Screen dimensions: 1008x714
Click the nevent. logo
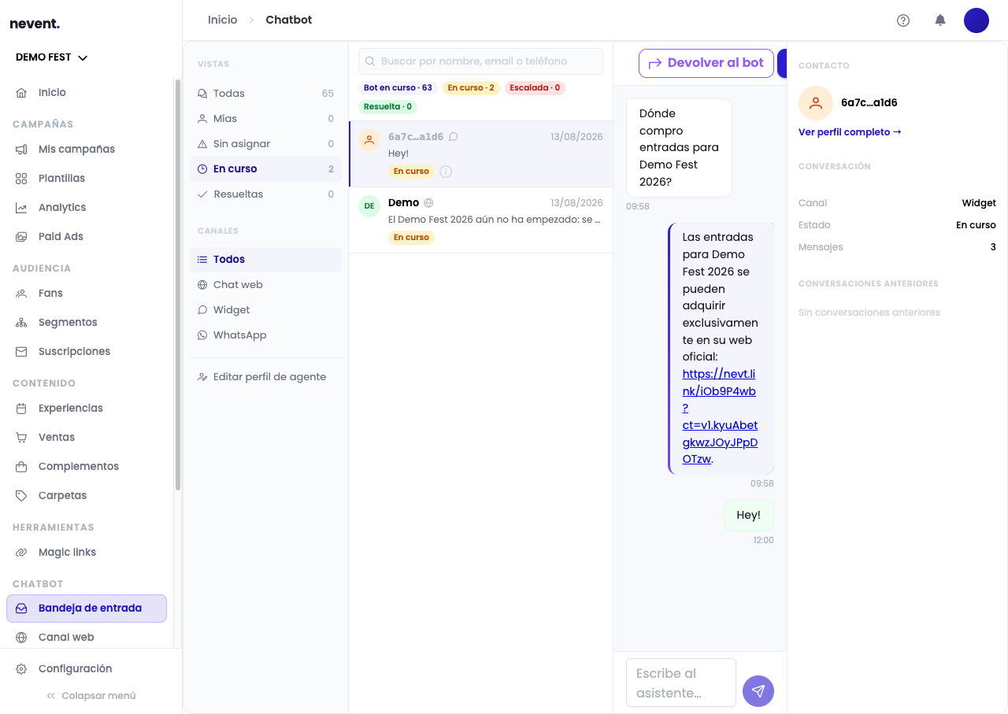[x=35, y=24]
